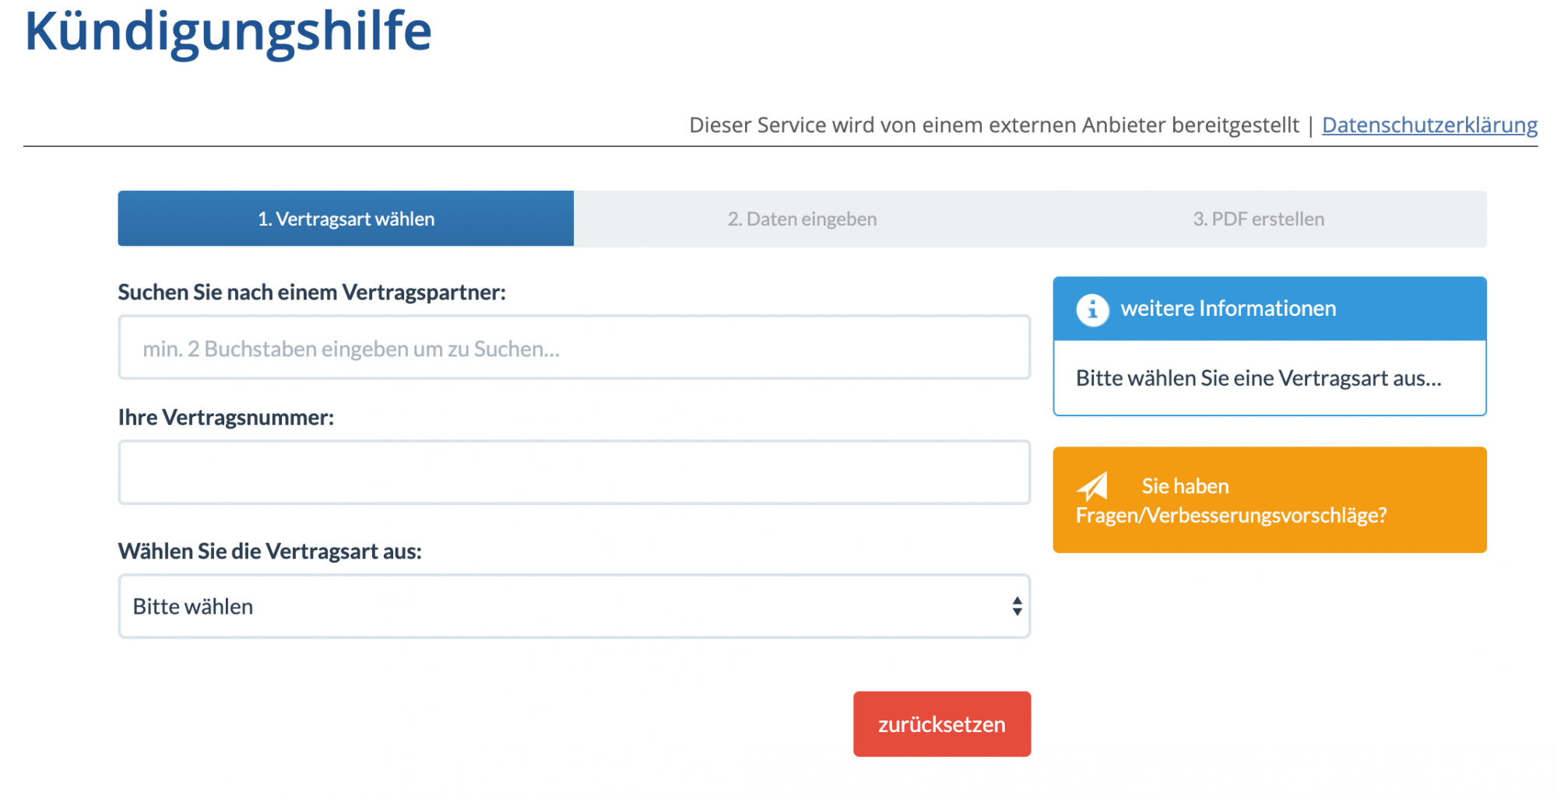Click the external provider notice text
Image resolution: width=1557 pixels, height=799 pixels.
click(x=993, y=125)
